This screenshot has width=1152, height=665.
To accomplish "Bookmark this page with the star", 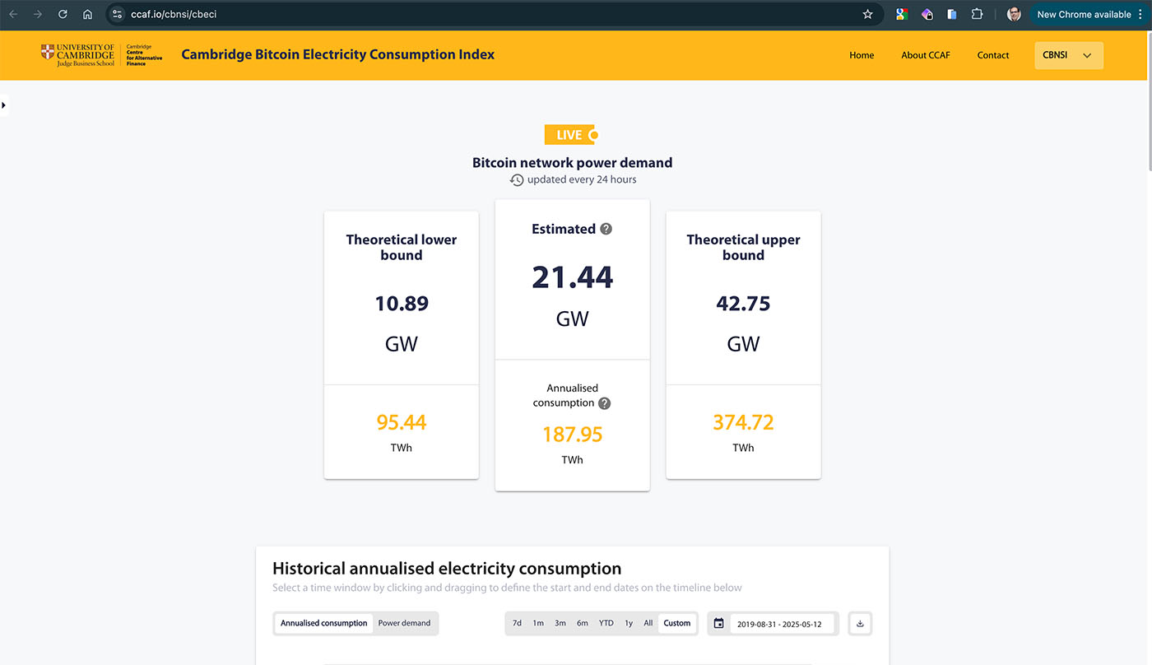I will (x=867, y=14).
